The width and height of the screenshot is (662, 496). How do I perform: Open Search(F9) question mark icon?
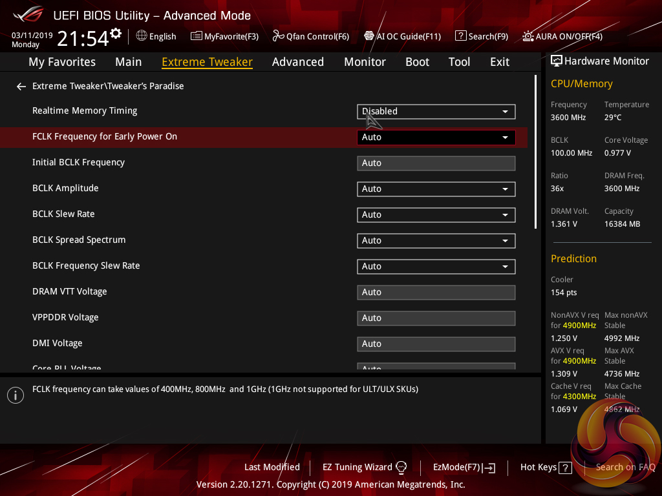(x=460, y=36)
